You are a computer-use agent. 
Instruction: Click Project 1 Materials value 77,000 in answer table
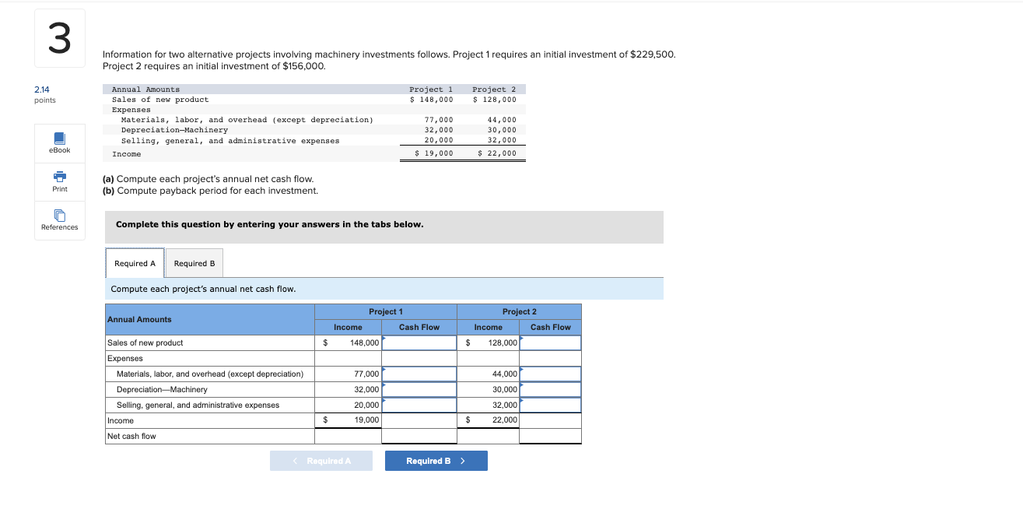click(x=366, y=374)
